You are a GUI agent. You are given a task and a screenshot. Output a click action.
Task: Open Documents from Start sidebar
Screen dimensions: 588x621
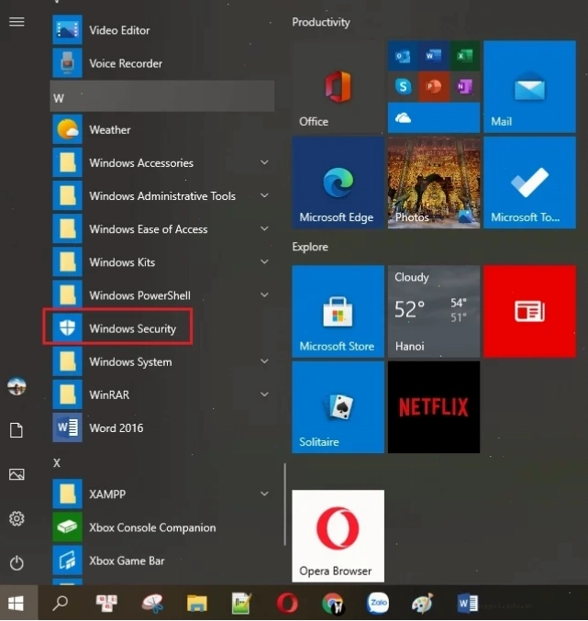point(17,430)
